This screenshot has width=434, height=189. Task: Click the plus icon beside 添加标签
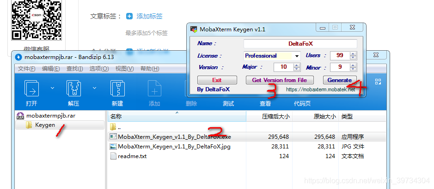point(129,16)
